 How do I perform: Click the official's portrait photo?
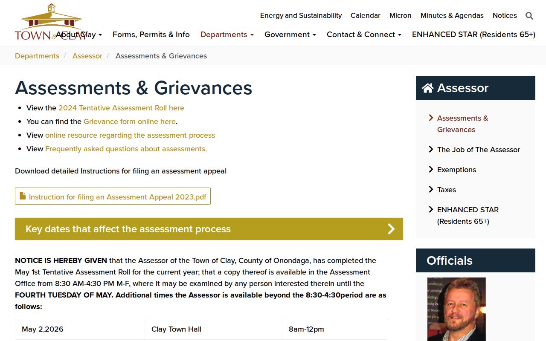click(x=456, y=309)
